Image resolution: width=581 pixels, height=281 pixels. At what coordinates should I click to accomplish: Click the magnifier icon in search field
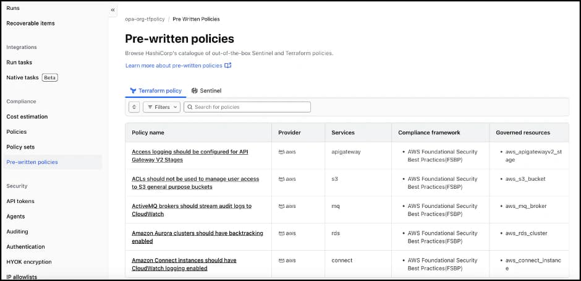190,107
